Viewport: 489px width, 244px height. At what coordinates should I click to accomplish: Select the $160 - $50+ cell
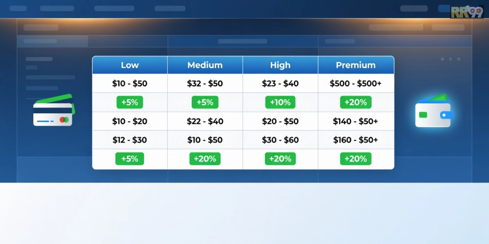[x=356, y=140]
